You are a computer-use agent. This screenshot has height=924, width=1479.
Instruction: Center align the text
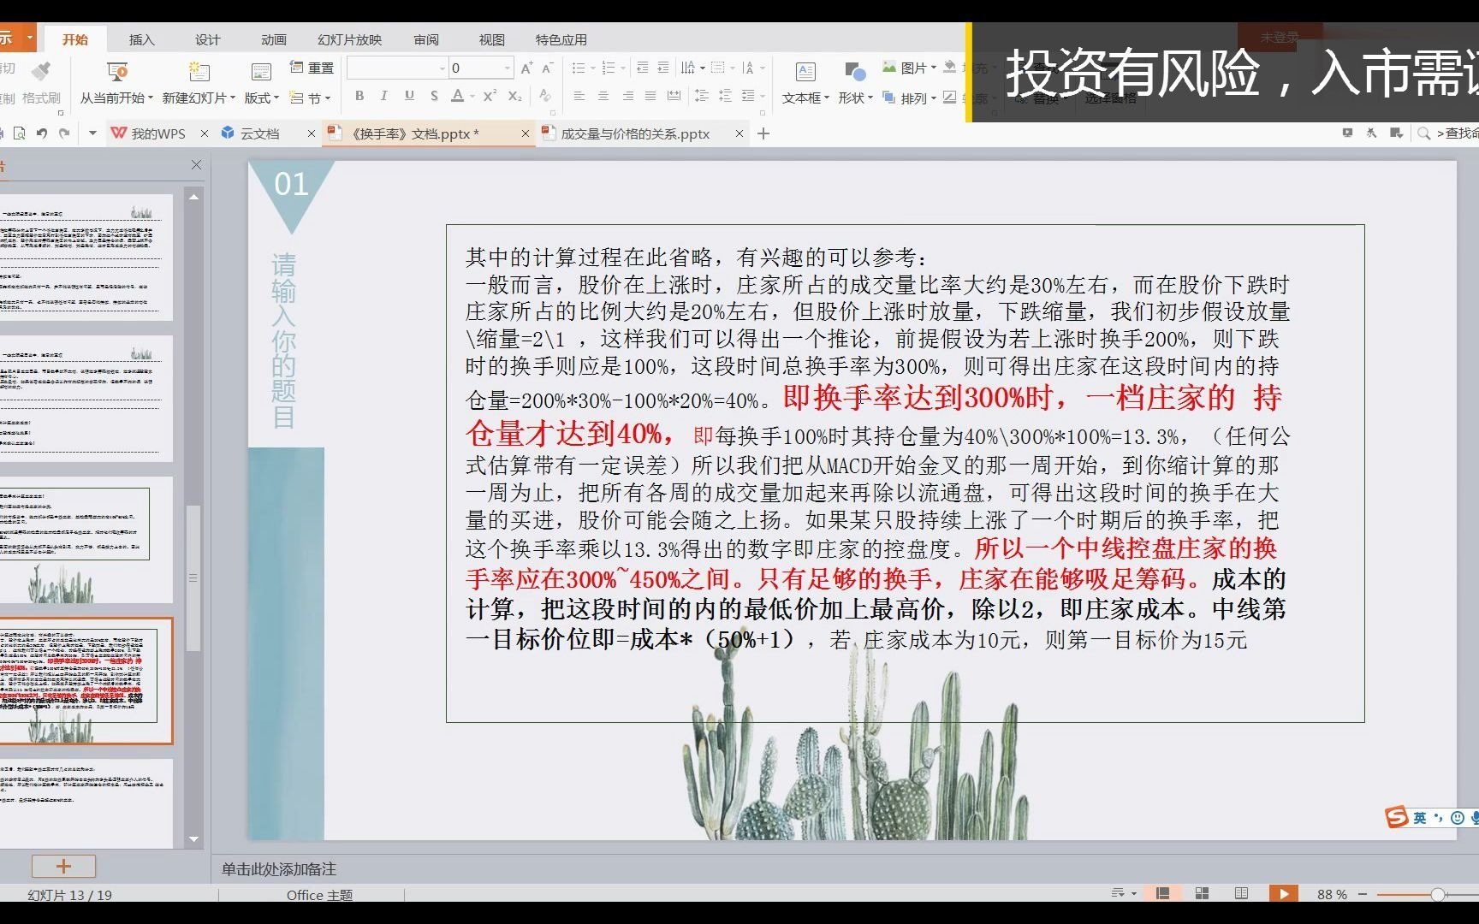point(603,97)
